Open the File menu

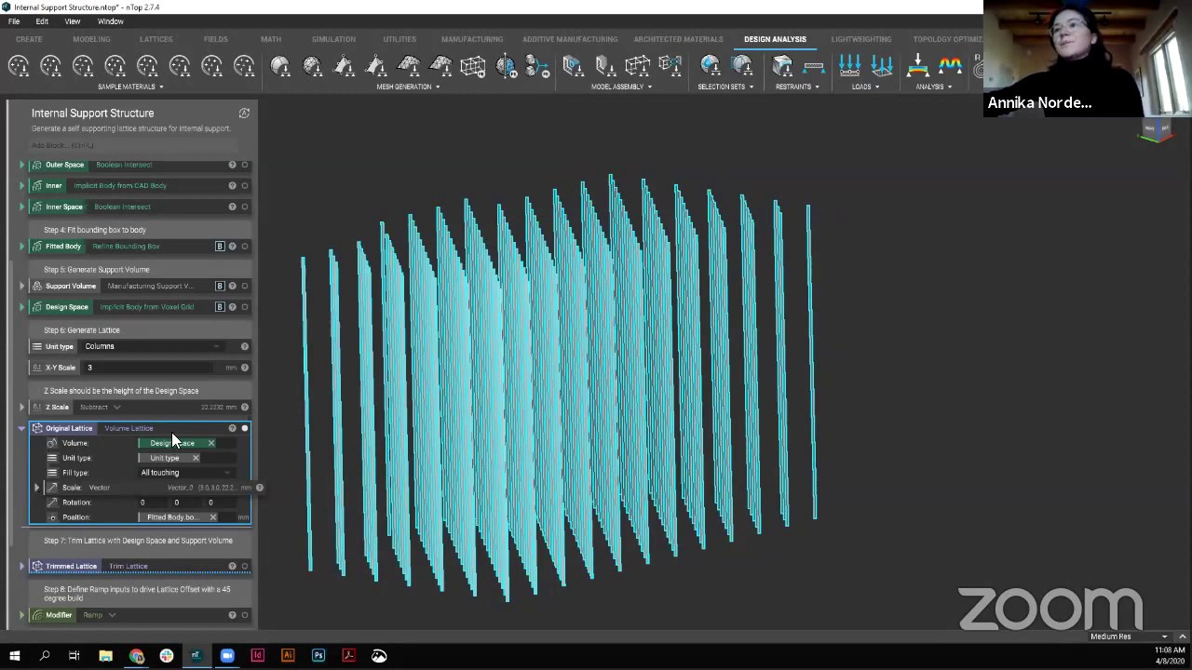pos(14,21)
